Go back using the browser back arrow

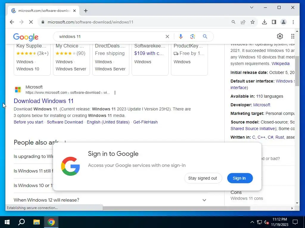(x=12, y=22)
